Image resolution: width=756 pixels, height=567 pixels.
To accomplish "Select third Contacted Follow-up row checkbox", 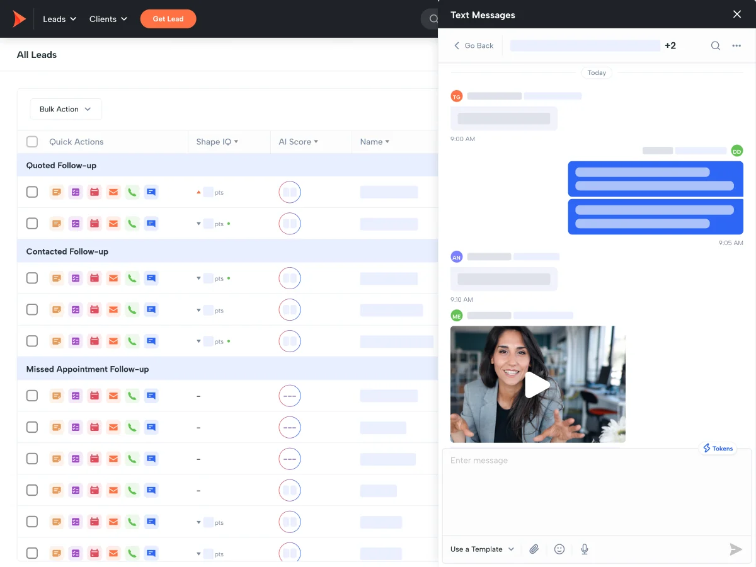I will pyautogui.click(x=32, y=341).
